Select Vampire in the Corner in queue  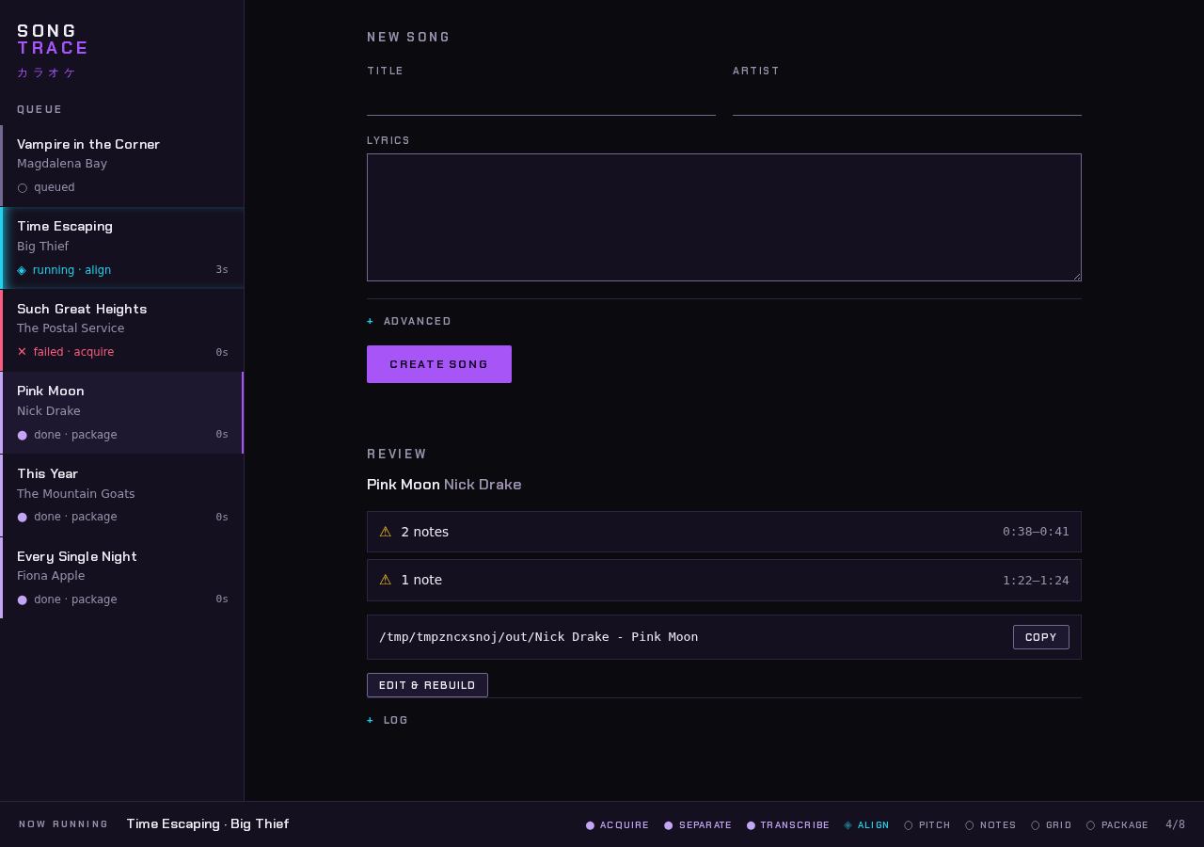pos(122,166)
